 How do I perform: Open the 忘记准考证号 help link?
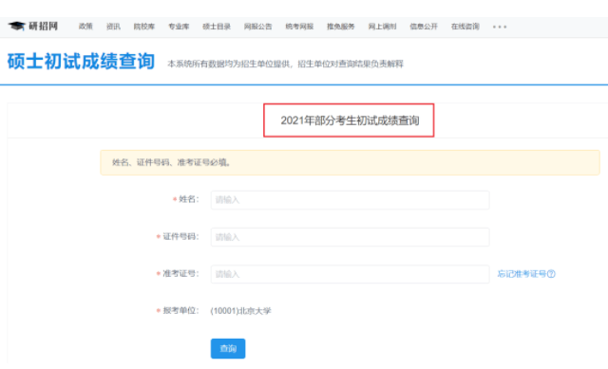[x=526, y=274]
